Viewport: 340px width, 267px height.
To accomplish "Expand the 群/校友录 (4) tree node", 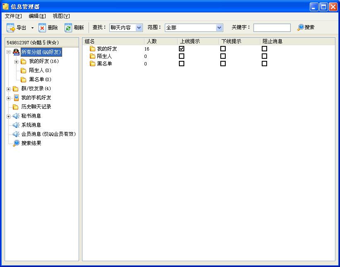I will (8, 89).
